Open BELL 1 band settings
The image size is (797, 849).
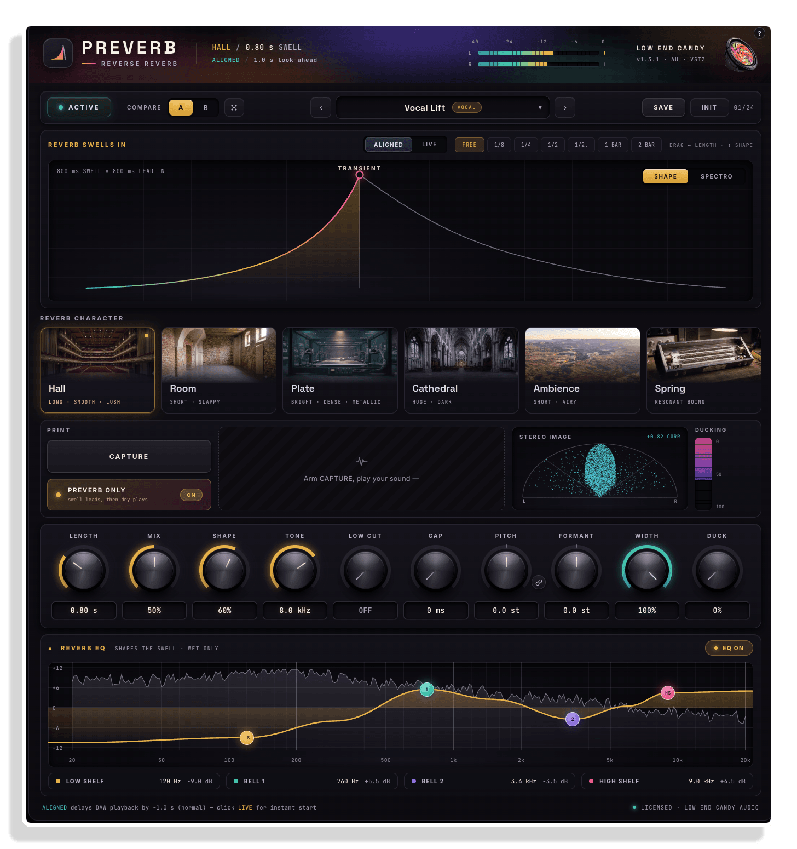tap(312, 781)
